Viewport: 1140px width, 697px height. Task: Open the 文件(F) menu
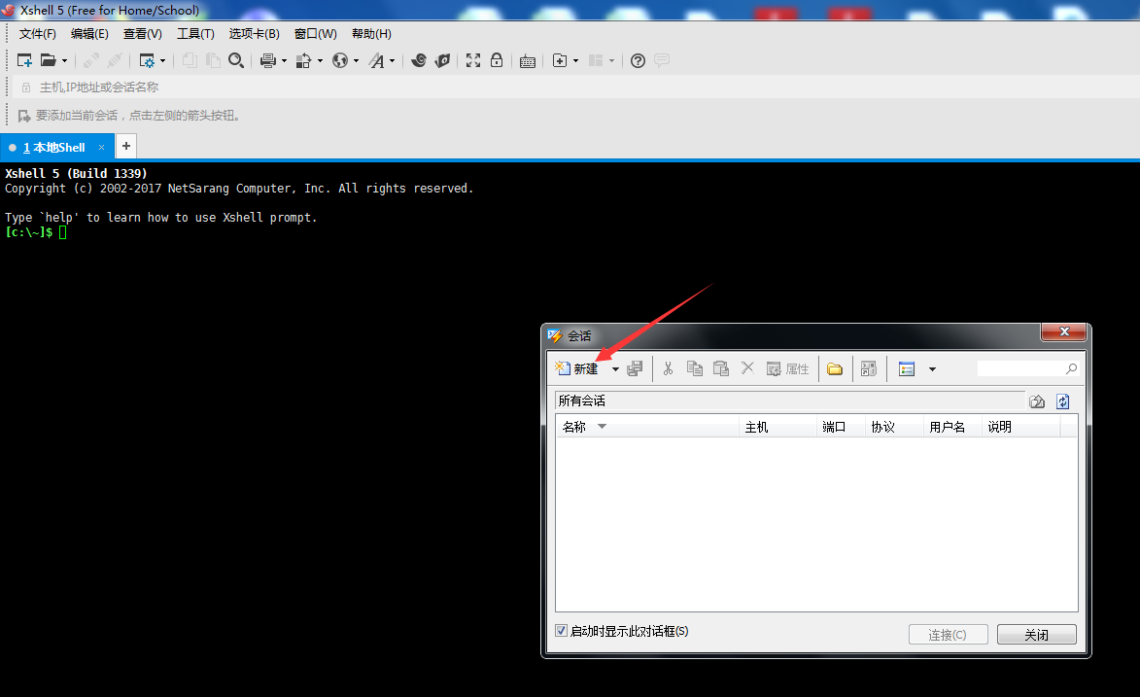(x=37, y=33)
